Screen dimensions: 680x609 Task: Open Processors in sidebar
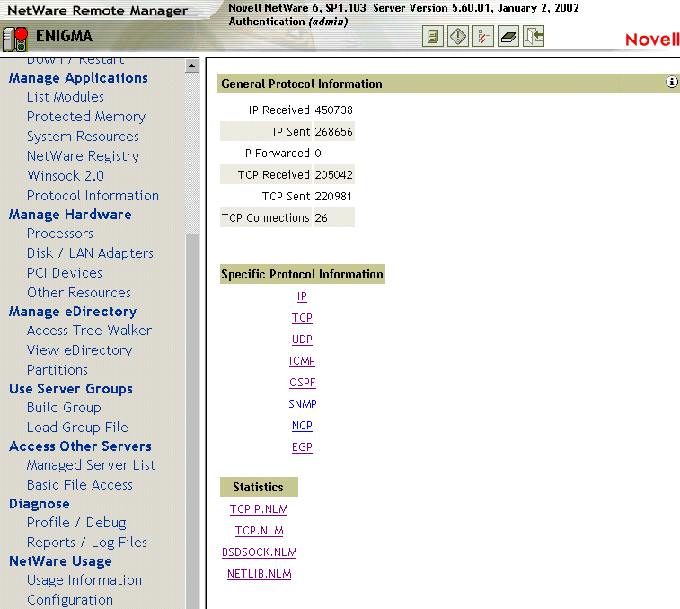[x=60, y=234]
